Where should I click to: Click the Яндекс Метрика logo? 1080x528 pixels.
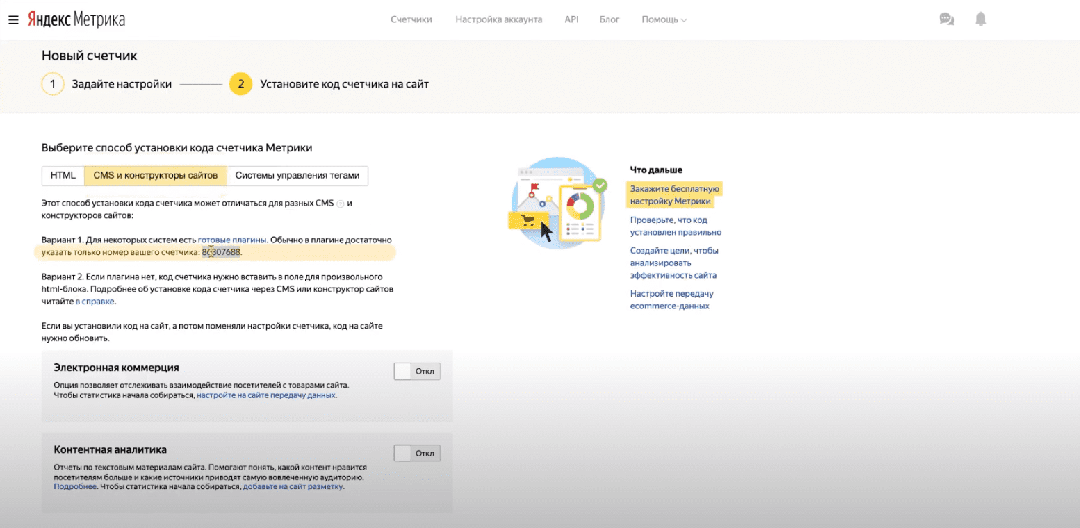pyautogui.click(x=76, y=19)
